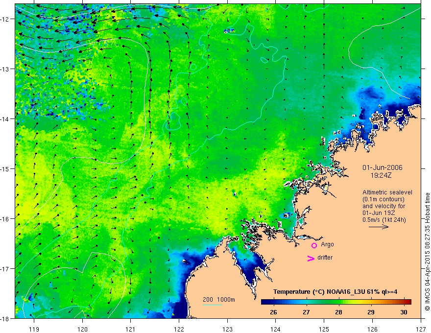
Task: Click the longitude axis label 120
Action: [82, 329]
